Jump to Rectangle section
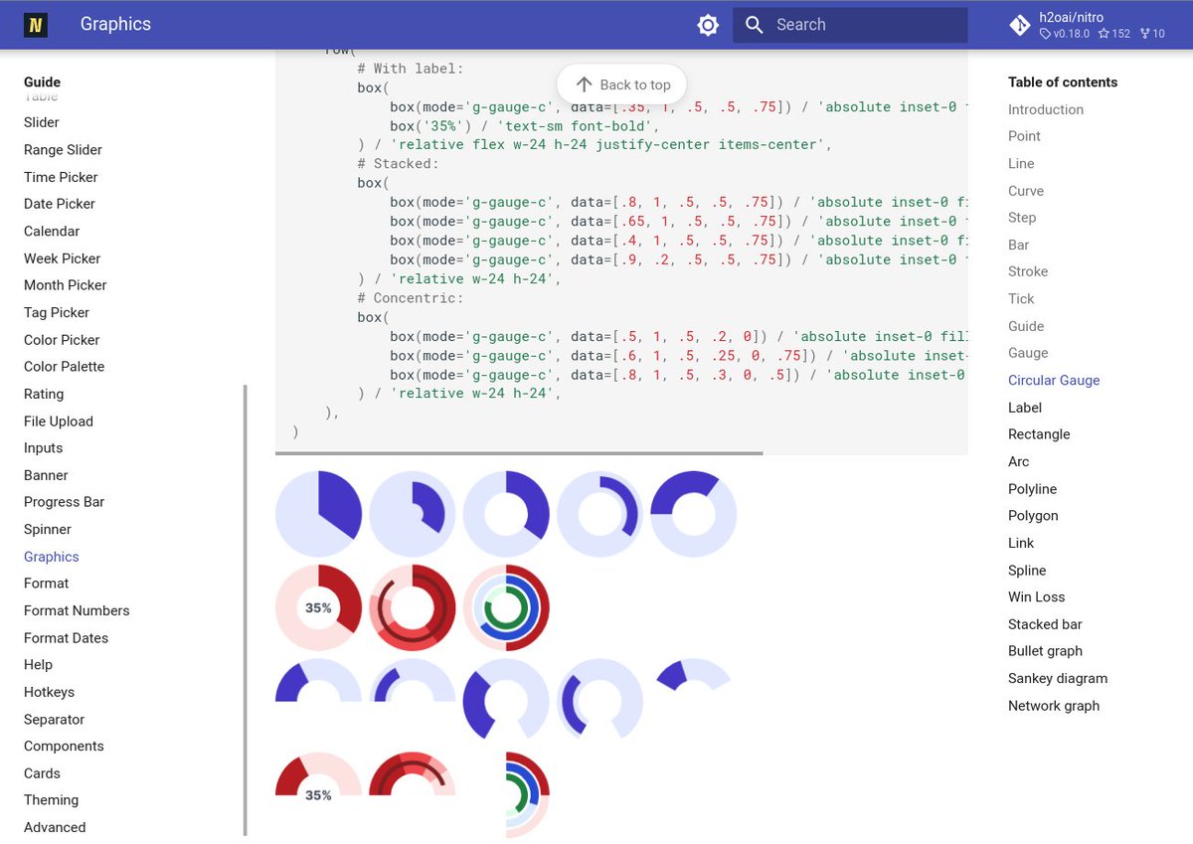1193x844 pixels. click(x=1039, y=434)
